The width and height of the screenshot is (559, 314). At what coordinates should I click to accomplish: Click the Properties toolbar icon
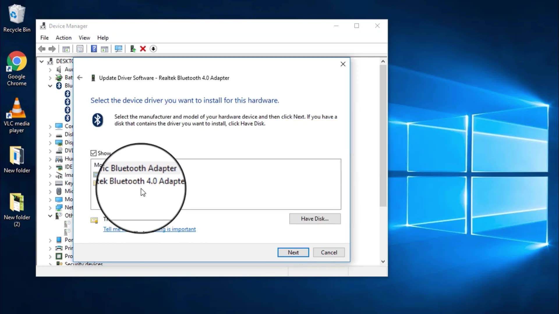[x=80, y=49]
